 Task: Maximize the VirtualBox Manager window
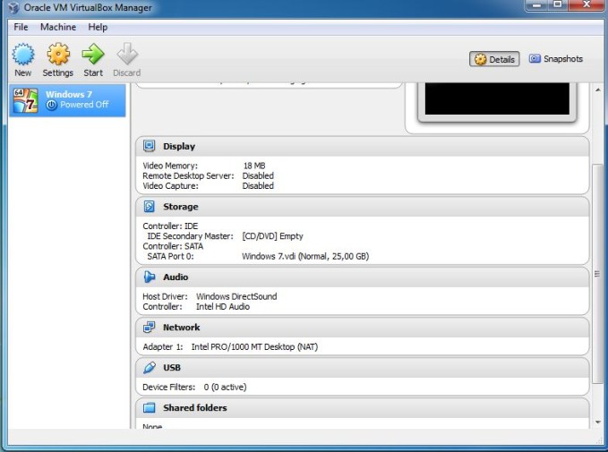point(558,5)
